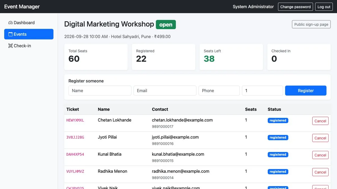
Task: Click the registered badge for Radhika Menon
Action: click(x=278, y=172)
